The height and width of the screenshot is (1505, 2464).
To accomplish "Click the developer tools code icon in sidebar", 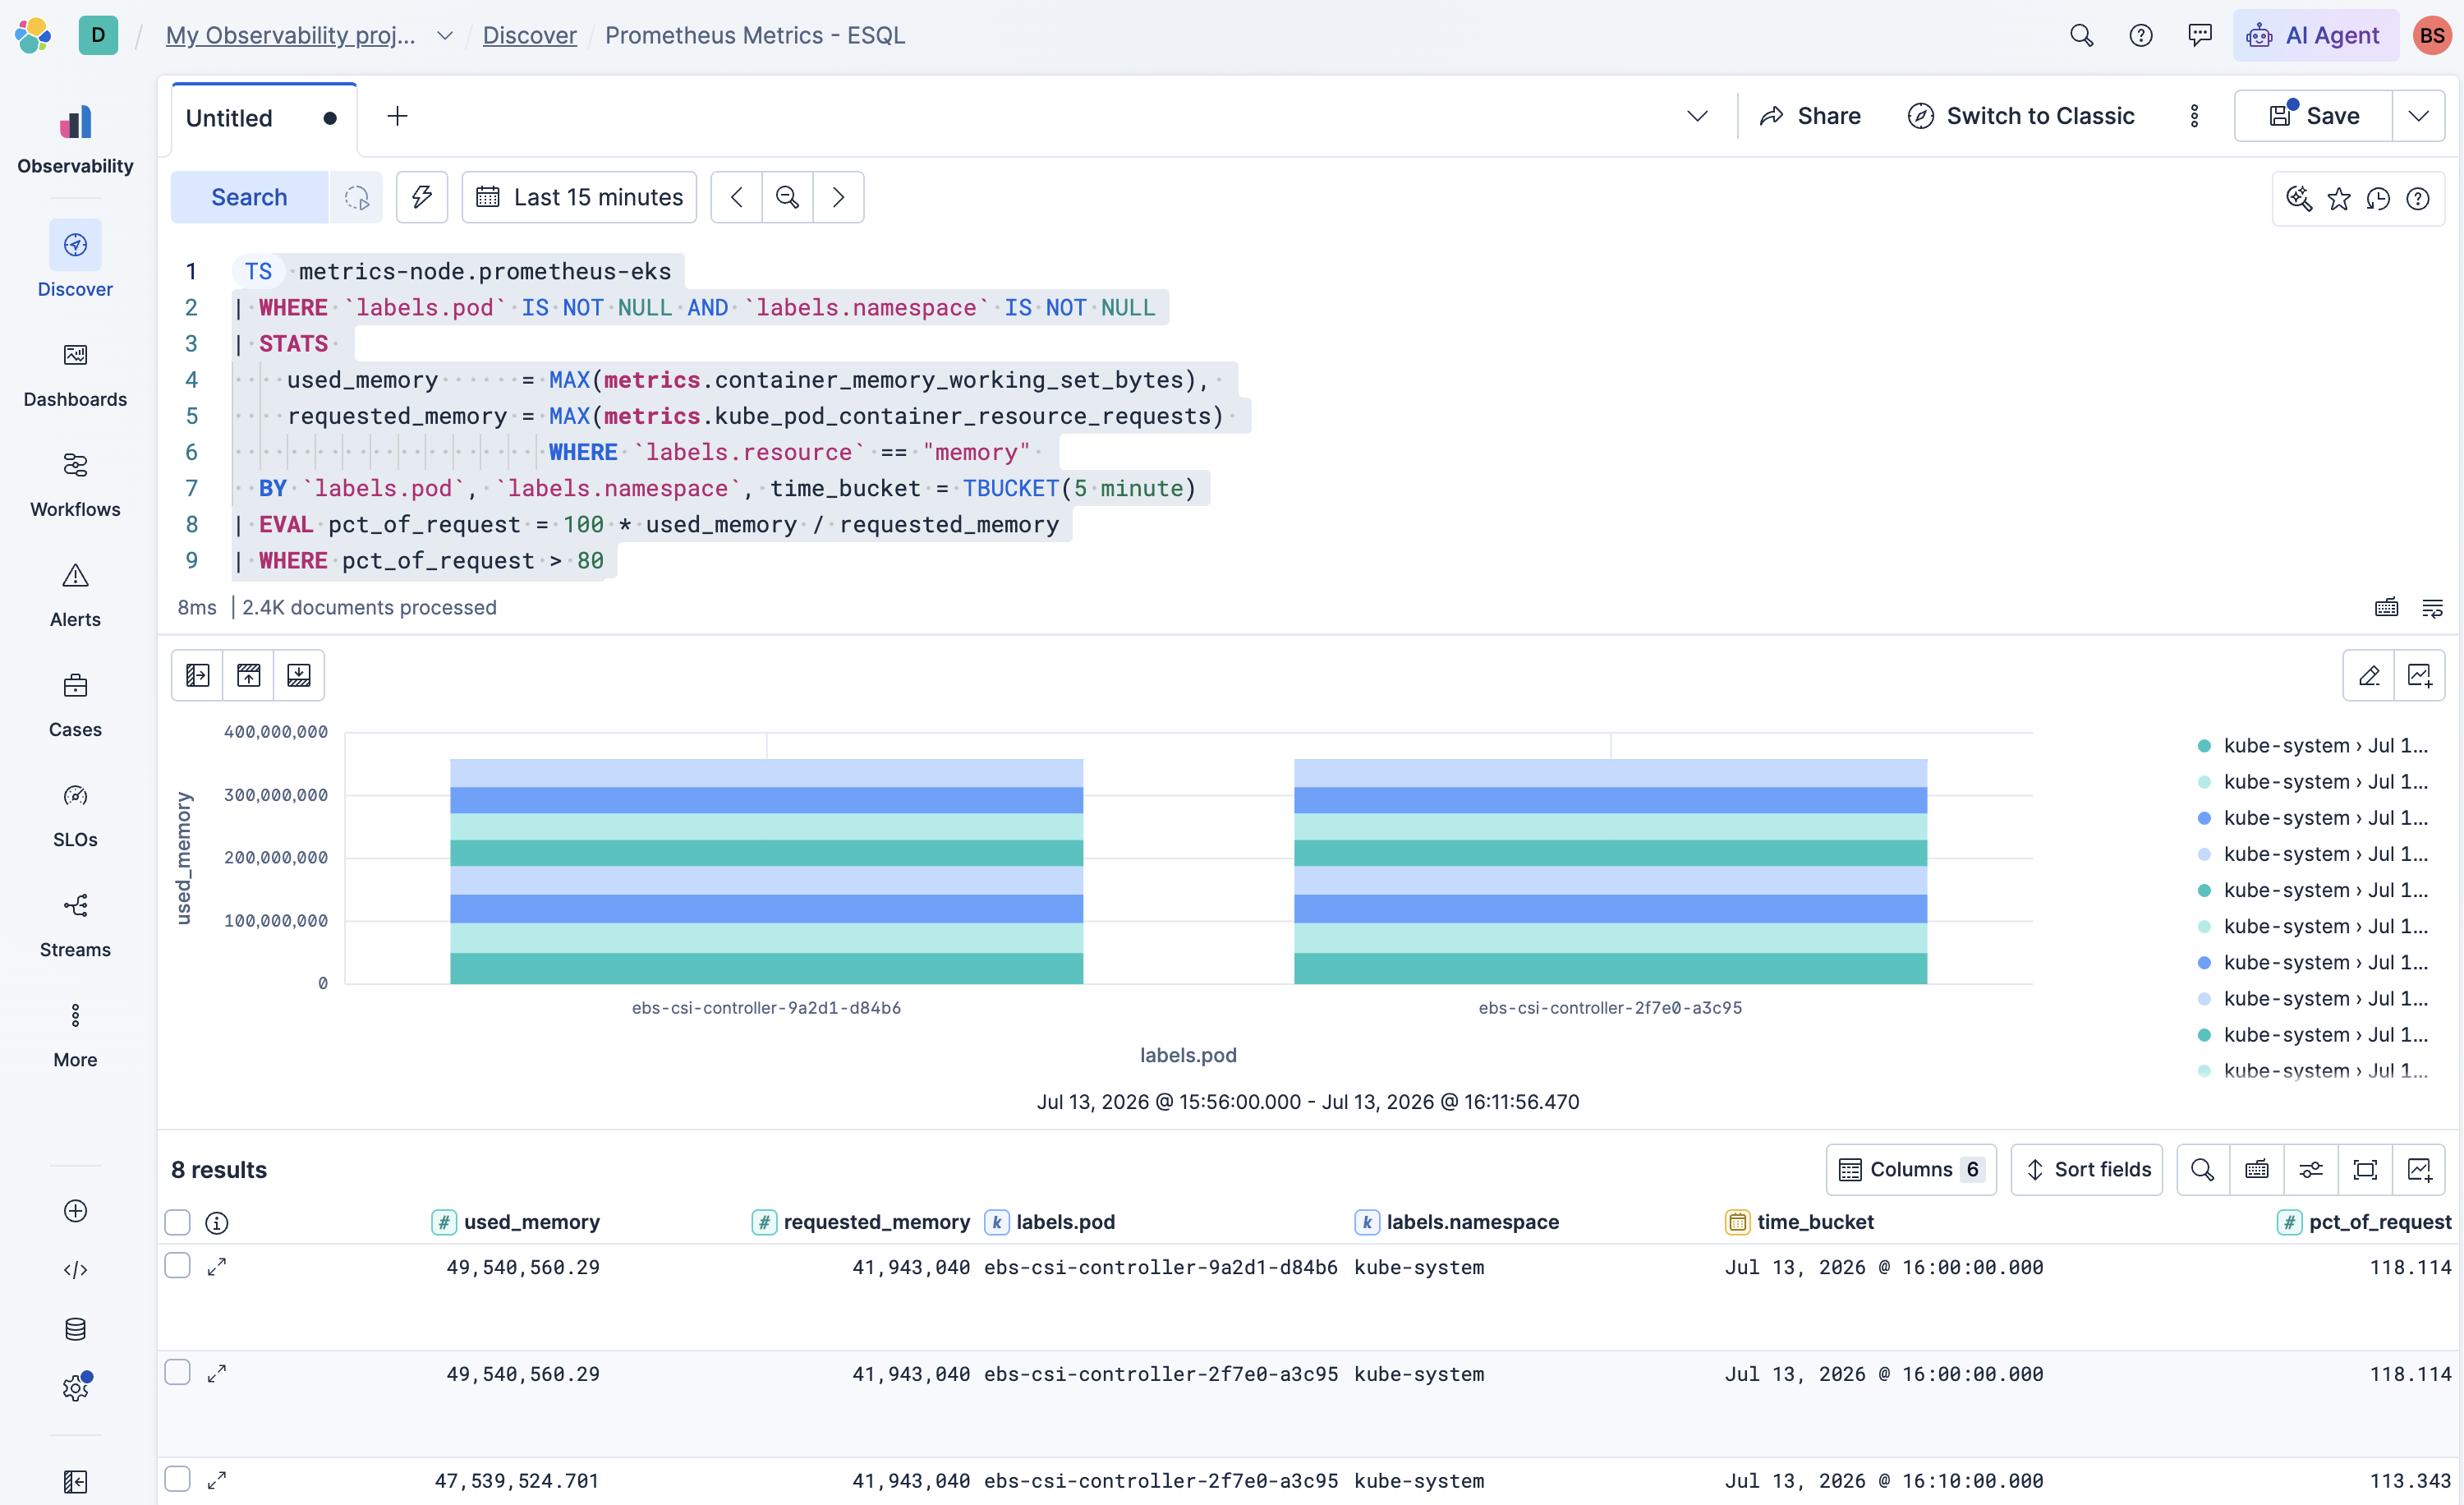I will (75, 1270).
